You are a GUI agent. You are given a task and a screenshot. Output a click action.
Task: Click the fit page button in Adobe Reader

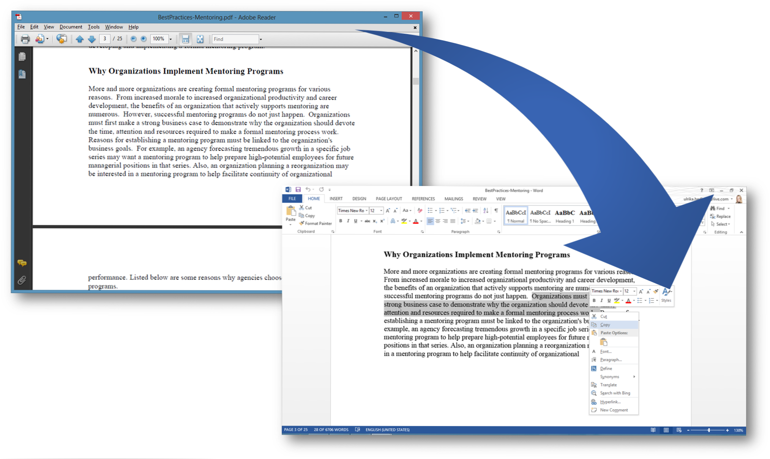(200, 39)
